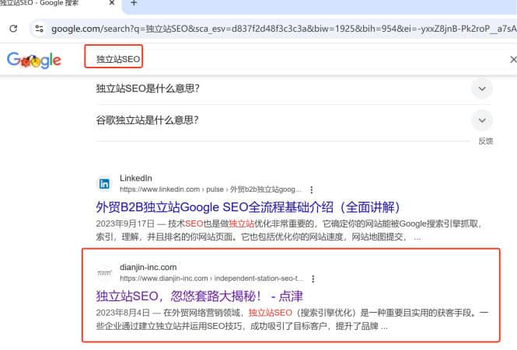Click the dianjin-inc.com favicon

(x=104, y=272)
